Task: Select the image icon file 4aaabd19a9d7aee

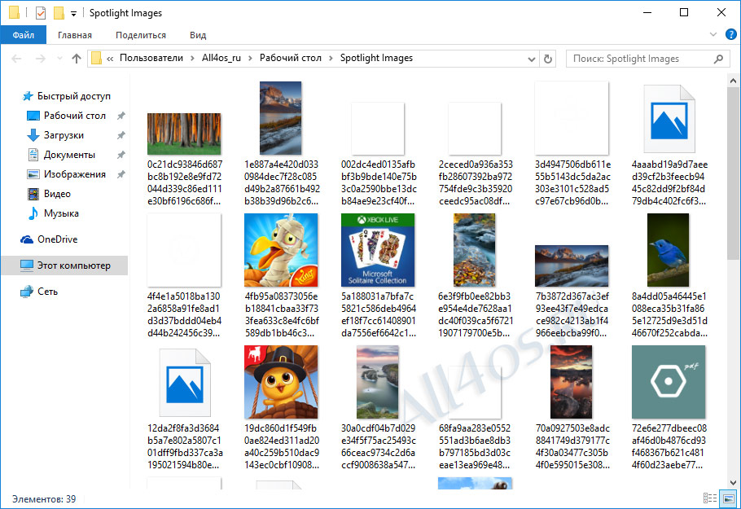Action: [669, 143]
